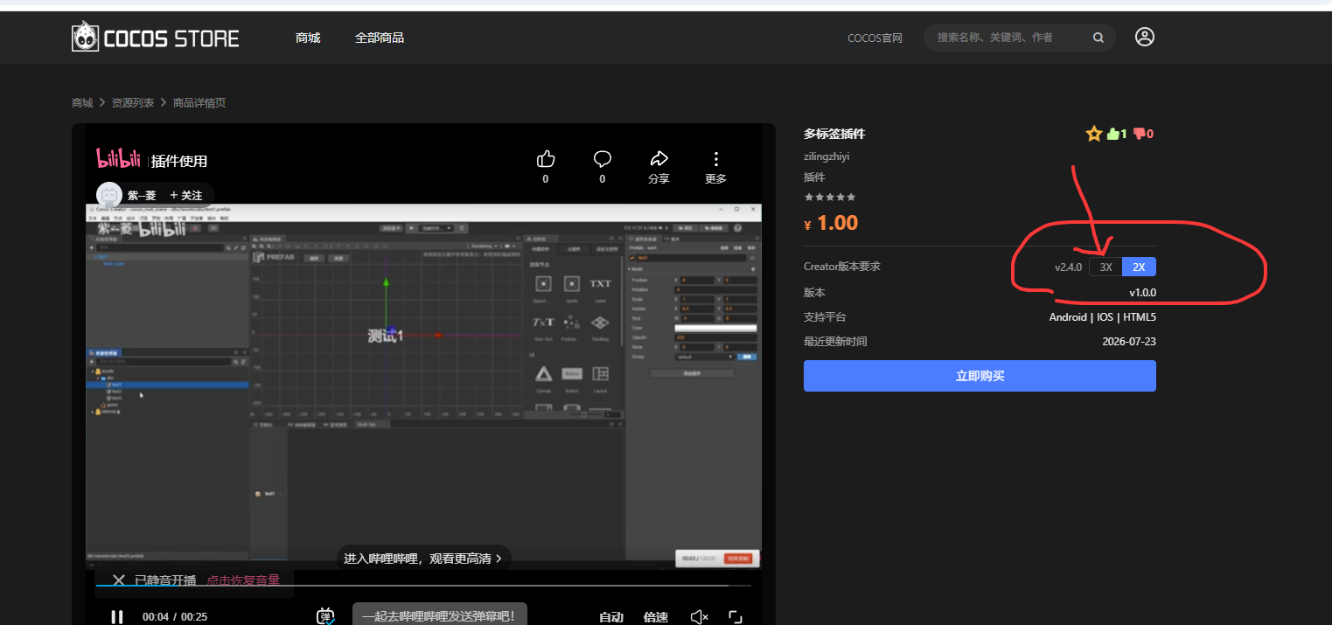Unmute the video with speaker icon
The image size is (1332, 625).
point(699,617)
